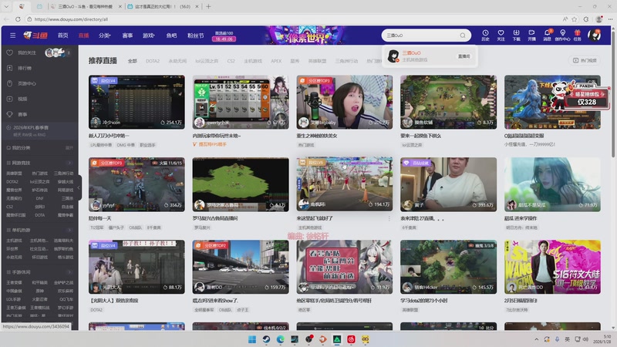This screenshot has width=617, height=347.
Task: Open 赛事 in the sidebar
Action: tap(22, 114)
